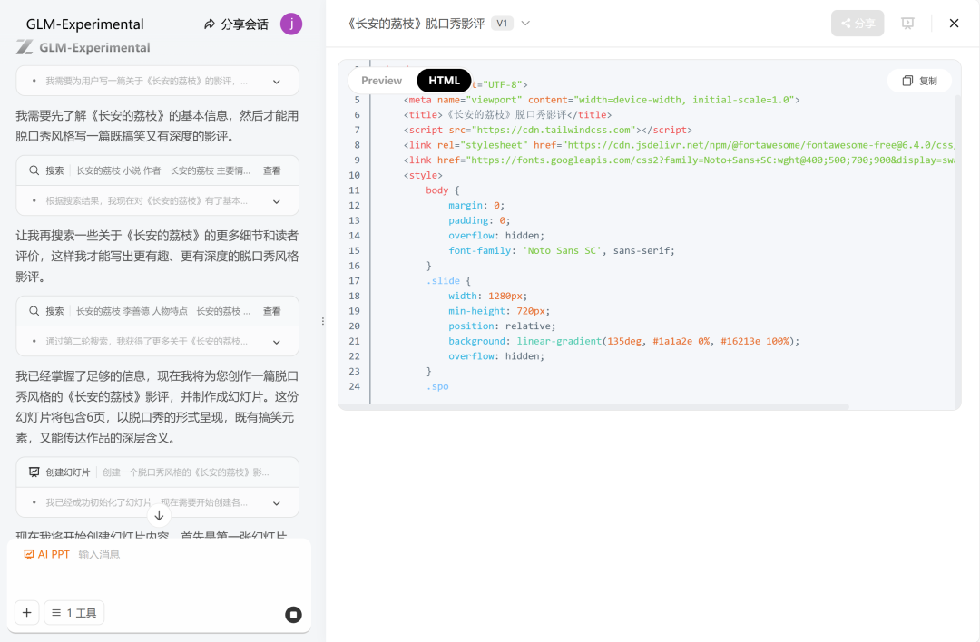Click the 创建幻灯片 slide creation icon
980x642 pixels.
(34, 470)
